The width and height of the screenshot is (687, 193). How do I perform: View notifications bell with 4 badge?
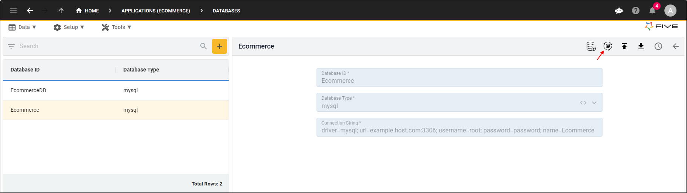pyautogui.click(x=653, y=10)
